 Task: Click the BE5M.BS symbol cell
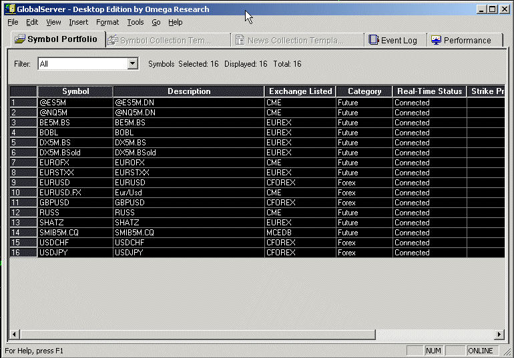coord(75,123)
